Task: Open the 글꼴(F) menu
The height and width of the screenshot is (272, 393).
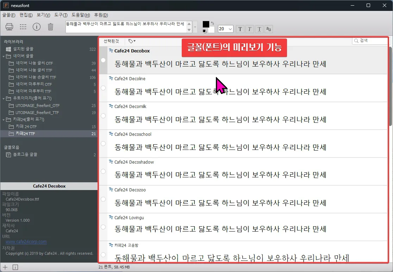Action: 9,15
